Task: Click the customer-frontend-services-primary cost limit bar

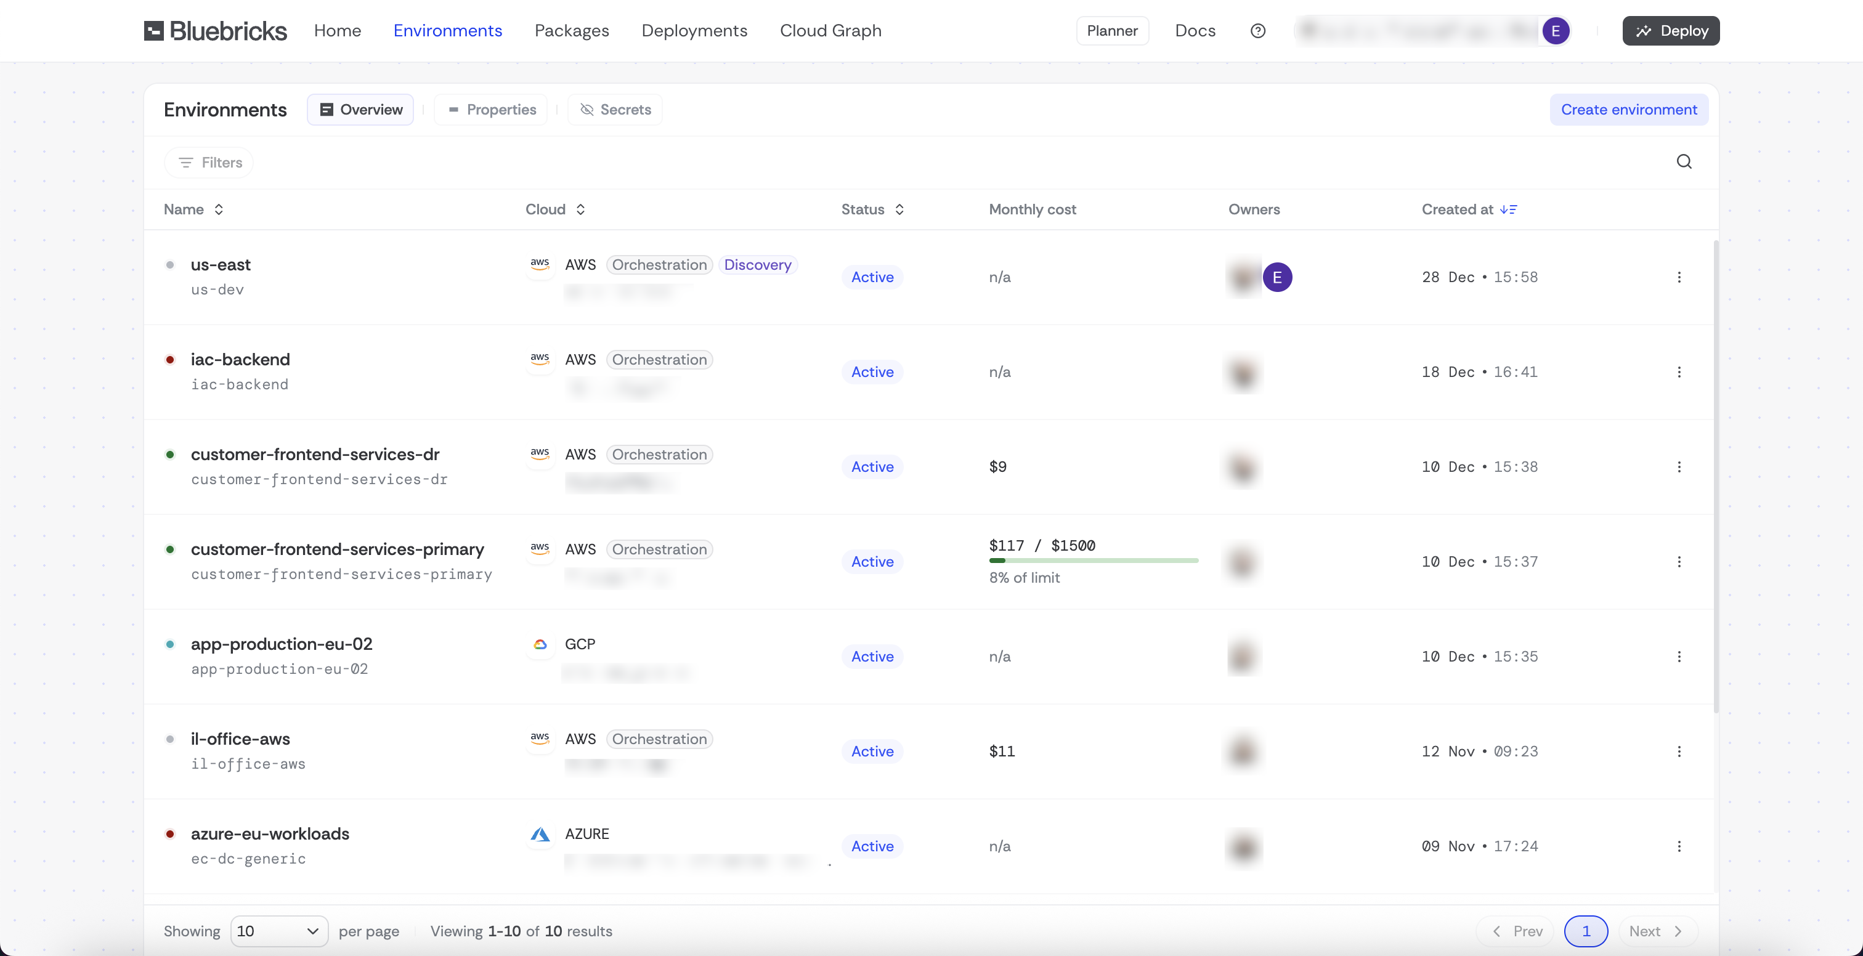Action: pos(1094,561)
